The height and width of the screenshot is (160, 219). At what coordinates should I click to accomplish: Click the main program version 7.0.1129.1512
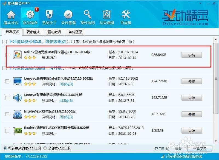[x=36, y=156]
